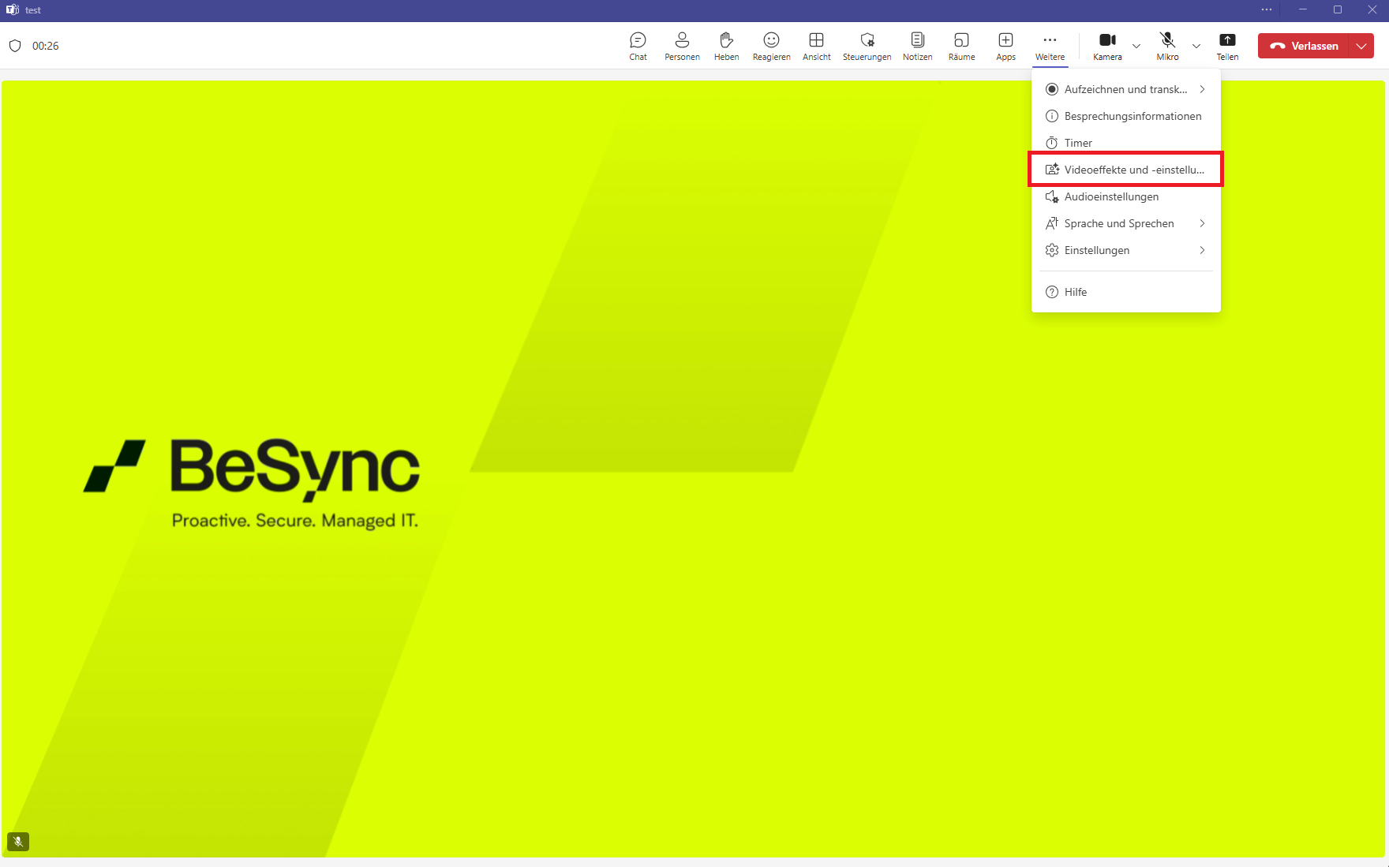Choose Audioeinstellungen from the menu

[x=1111, y=196]
